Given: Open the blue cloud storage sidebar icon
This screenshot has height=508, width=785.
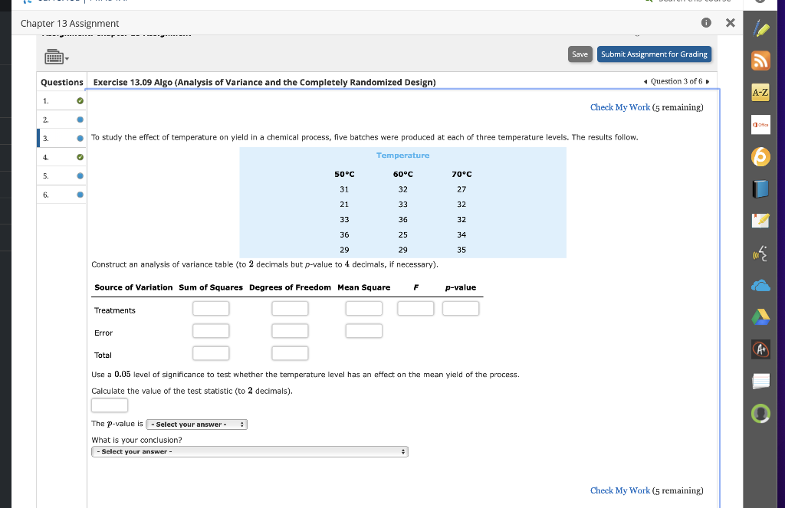Looking at the screenshot, I should 760,286.
